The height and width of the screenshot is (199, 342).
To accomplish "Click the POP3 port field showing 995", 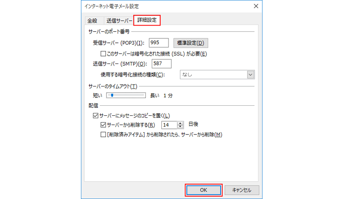I will (x=158, y=43).
